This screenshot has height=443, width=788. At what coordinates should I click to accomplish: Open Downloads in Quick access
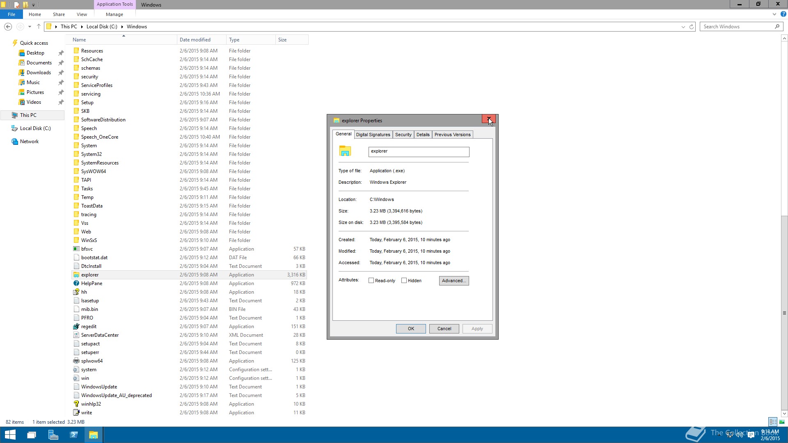pos(39,73)
